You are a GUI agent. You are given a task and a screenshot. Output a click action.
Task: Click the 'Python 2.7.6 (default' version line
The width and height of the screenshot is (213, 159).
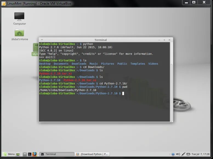pyautogui.click(x=76, y=47)
